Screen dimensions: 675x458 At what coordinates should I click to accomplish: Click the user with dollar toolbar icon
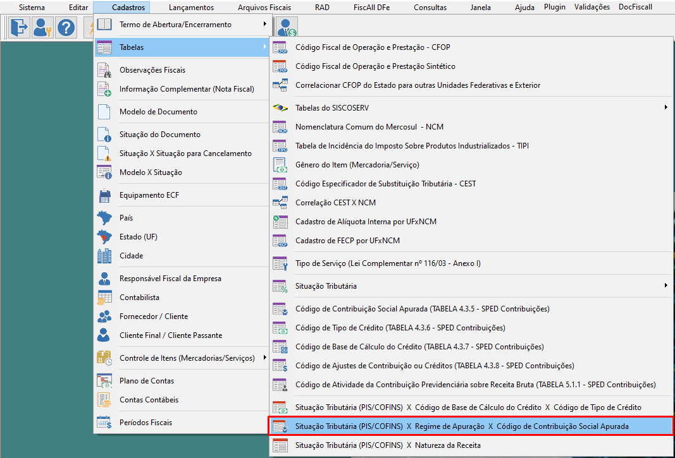[x=287, y=28]
